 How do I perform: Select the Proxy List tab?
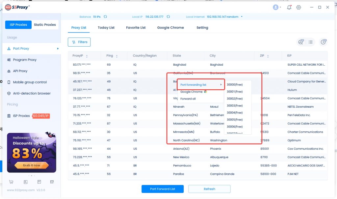click(79, 28)
